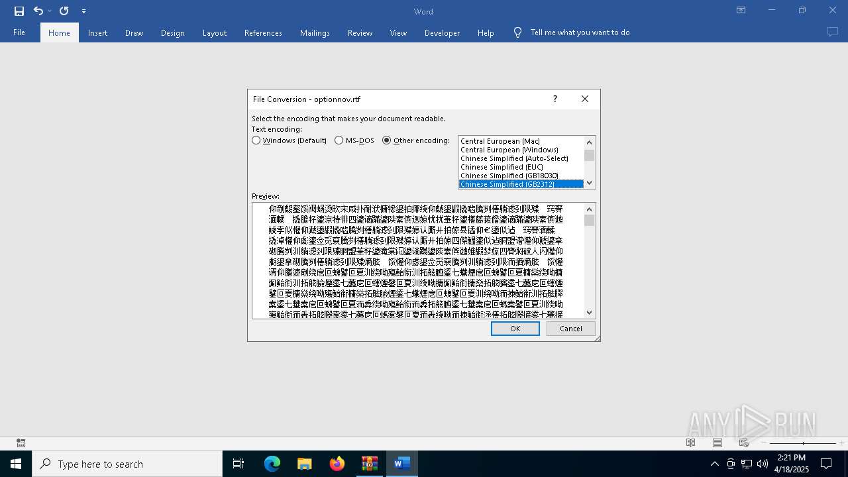Open Task View from taskbar
Image resolution: width=848 pixels, height=477 pixels.
238,464
